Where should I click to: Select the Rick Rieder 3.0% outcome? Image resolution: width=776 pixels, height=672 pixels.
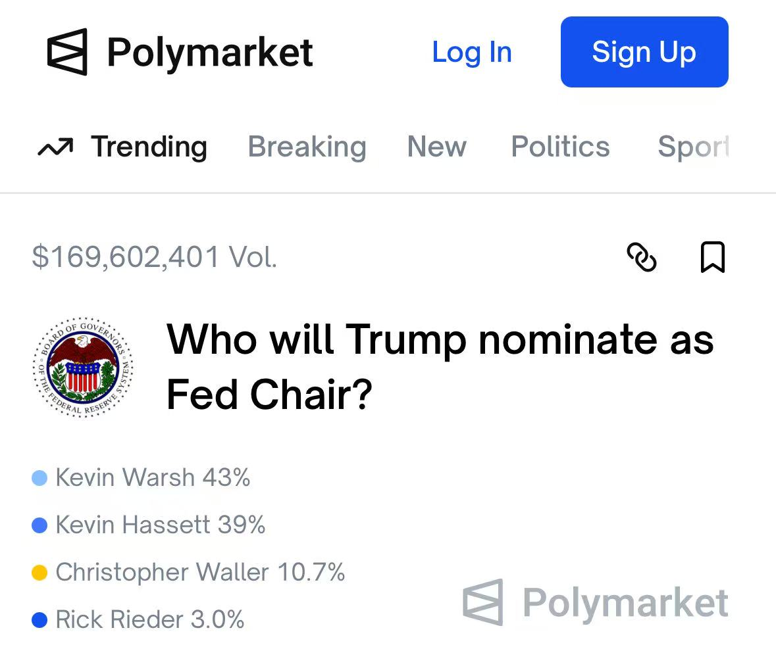point(149,619)
